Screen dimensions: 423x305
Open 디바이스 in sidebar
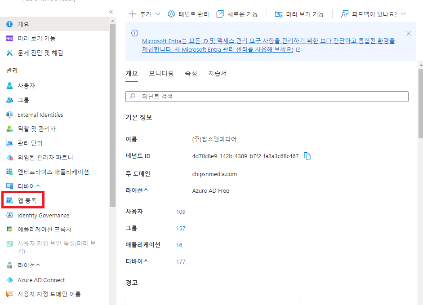29,186
